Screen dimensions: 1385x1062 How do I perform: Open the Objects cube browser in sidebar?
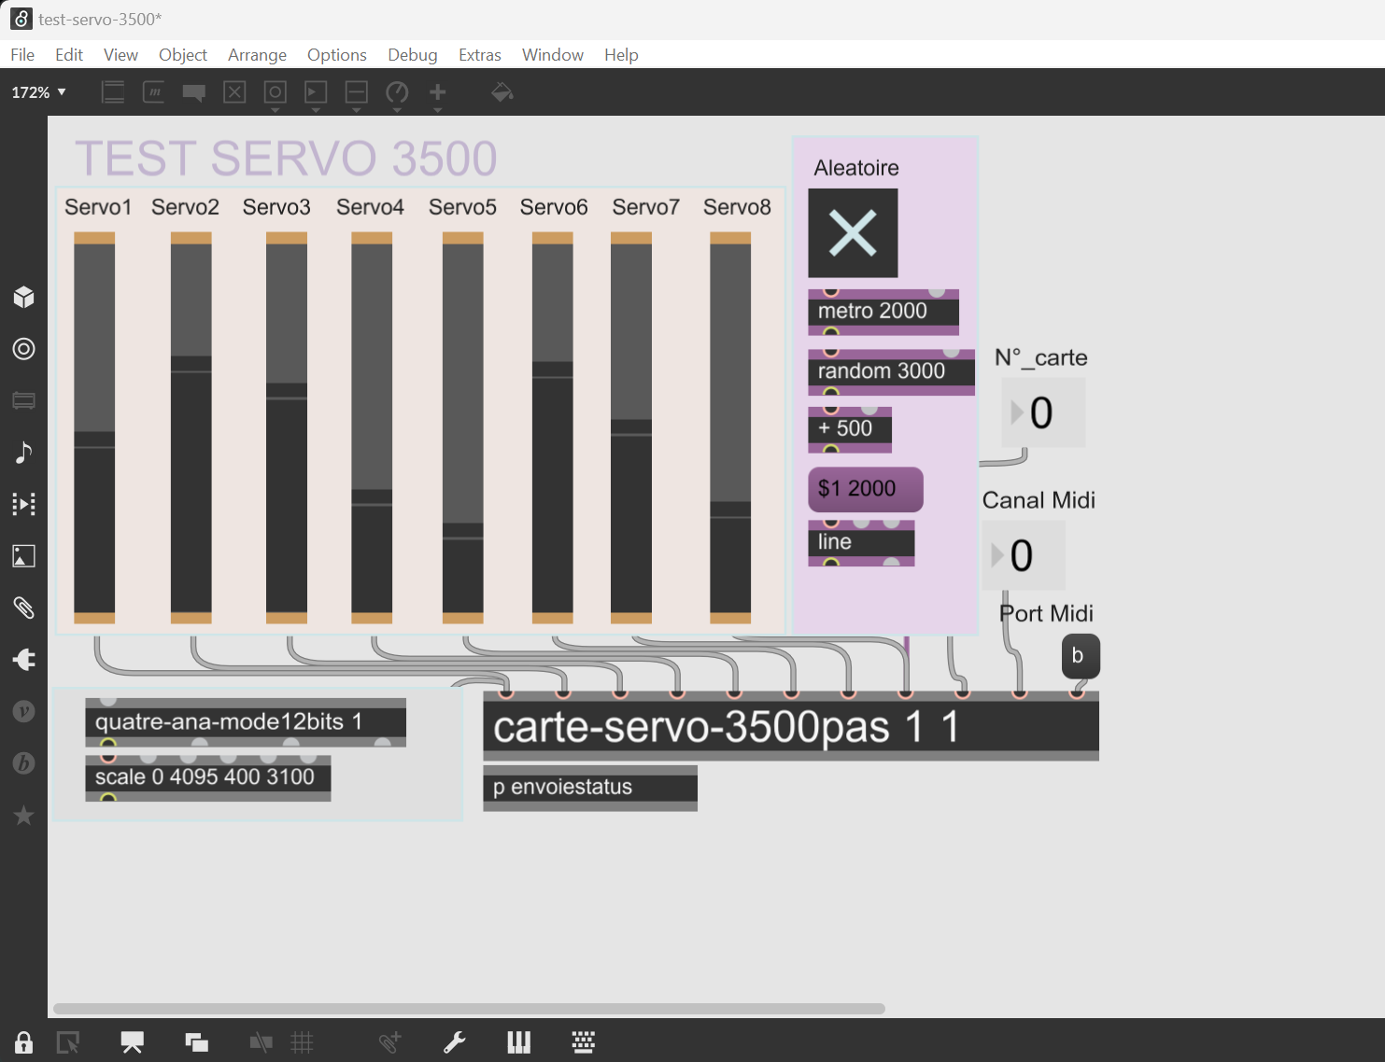click(23, 297)
